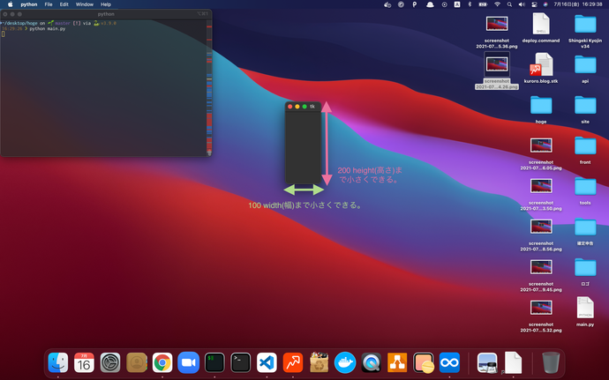This screenshot has height=380, width=609.
Task: Open QuickTime Player from the dock
Action: coord(372,362)
